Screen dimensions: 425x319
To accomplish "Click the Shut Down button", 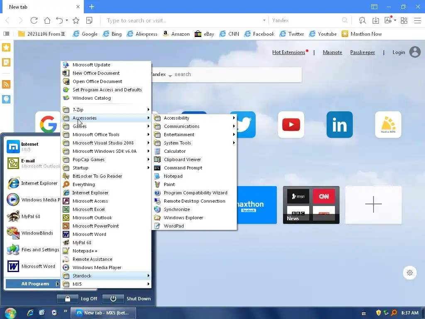I will pyautogui.click(x=127, y=299).
